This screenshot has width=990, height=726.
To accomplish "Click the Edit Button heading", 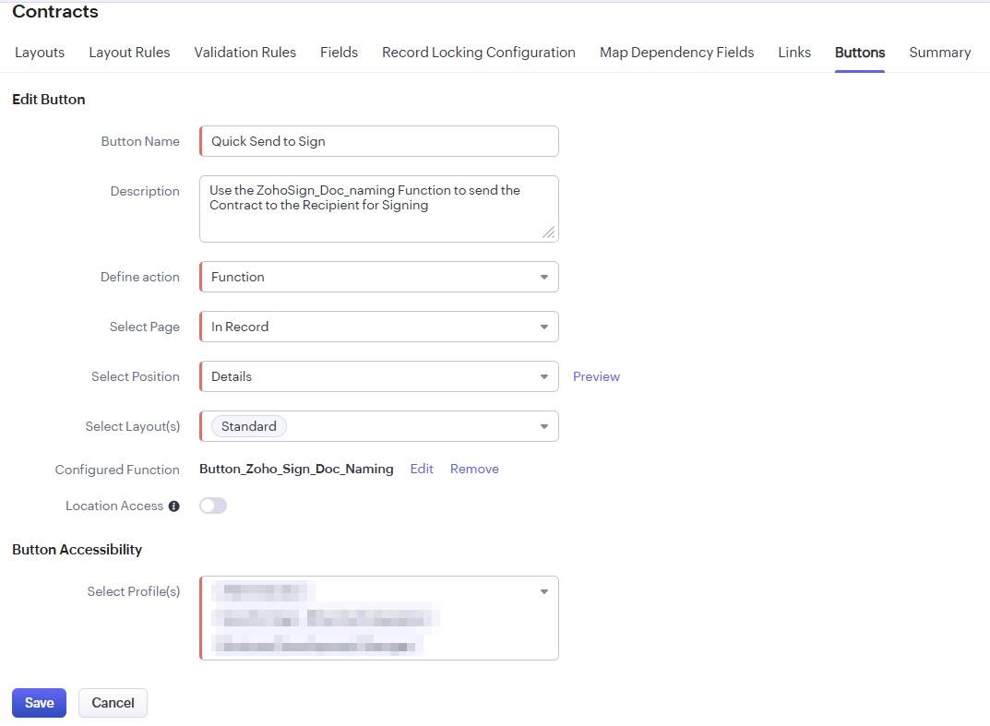I will (49, 100).
